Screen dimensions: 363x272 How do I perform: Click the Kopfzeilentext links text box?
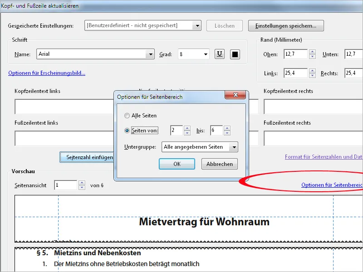64,107
